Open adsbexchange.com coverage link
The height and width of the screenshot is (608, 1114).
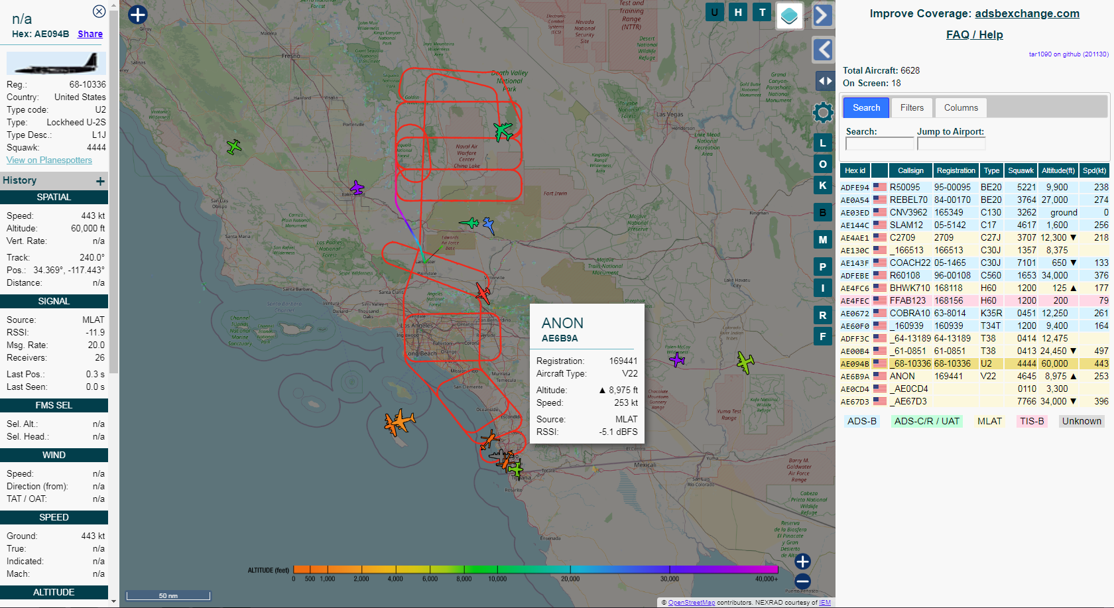pos(1027,13)
